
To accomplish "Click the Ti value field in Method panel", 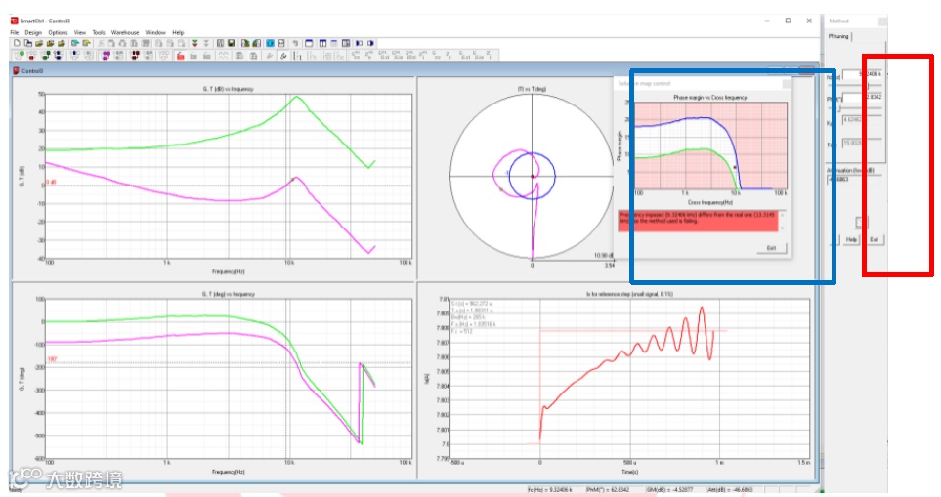I will 863,143.
